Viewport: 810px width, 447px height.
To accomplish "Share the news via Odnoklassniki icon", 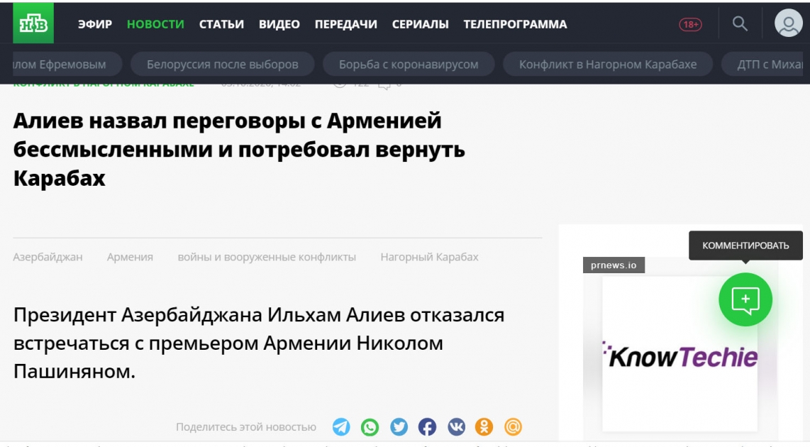I will click(x=484, y=427).
